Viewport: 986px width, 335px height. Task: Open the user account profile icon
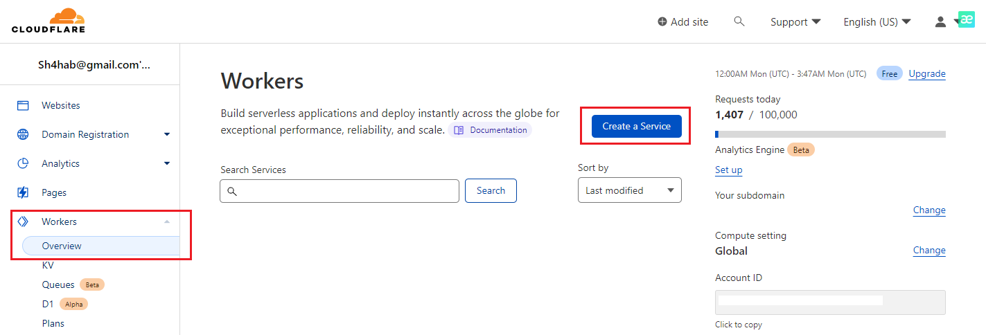(940, 22)
